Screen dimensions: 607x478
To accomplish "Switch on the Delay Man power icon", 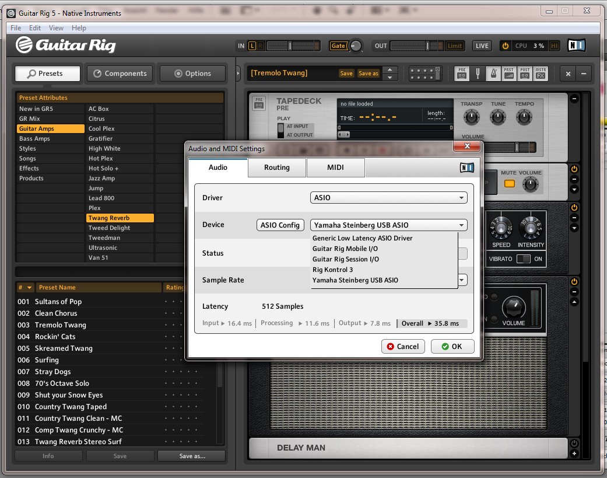I will (x=574, y=443).
